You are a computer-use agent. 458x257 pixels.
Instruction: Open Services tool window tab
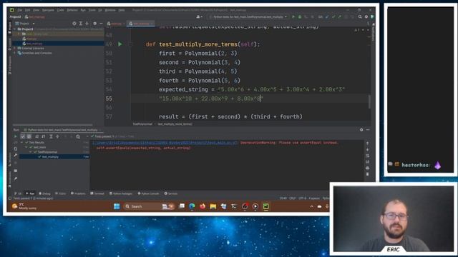coord(171,193)
